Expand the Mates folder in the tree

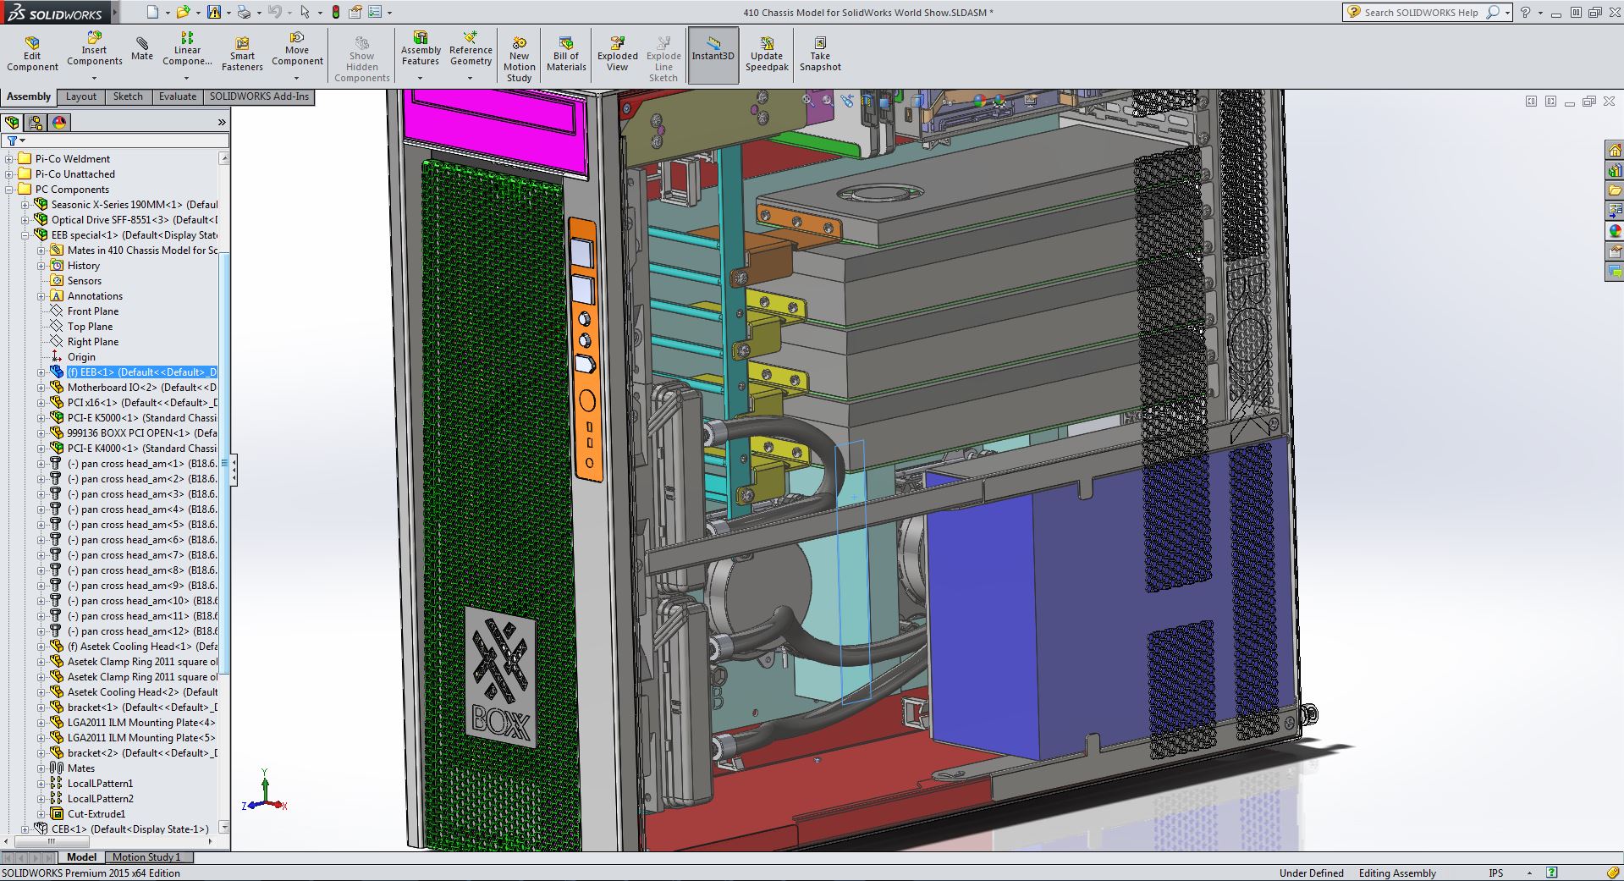pos(42,768)
